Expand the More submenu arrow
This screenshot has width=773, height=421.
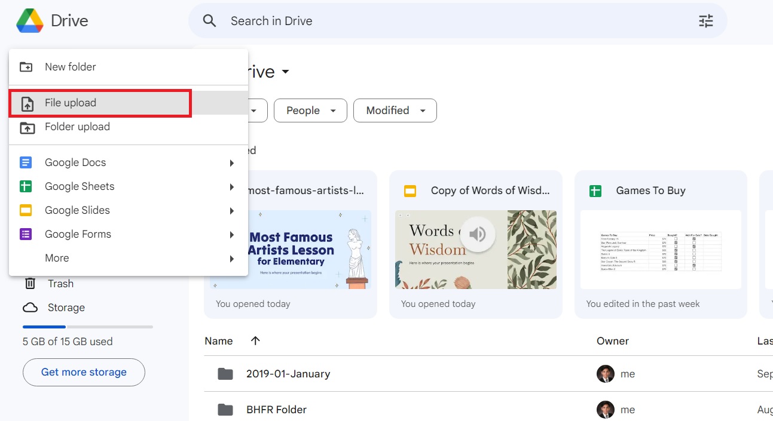point(231,259)
